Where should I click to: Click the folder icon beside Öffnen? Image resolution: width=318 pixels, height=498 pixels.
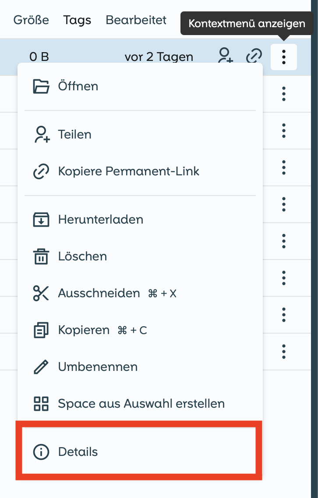click(41, 86)
